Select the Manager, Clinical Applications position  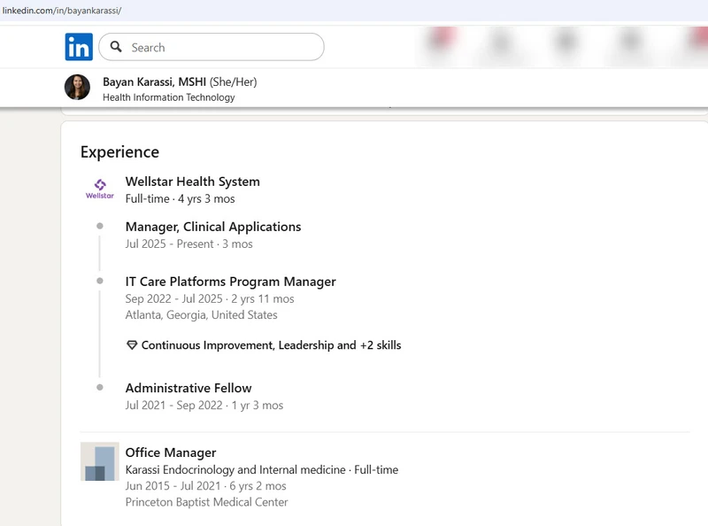(x=213, y=227)
